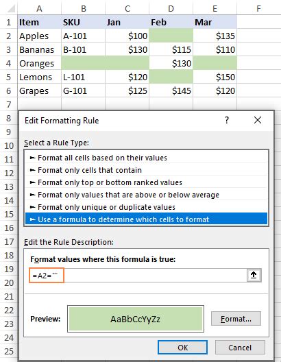Click the 'A-101' SKU cell

pyautogui.click(x=84, y=36)
